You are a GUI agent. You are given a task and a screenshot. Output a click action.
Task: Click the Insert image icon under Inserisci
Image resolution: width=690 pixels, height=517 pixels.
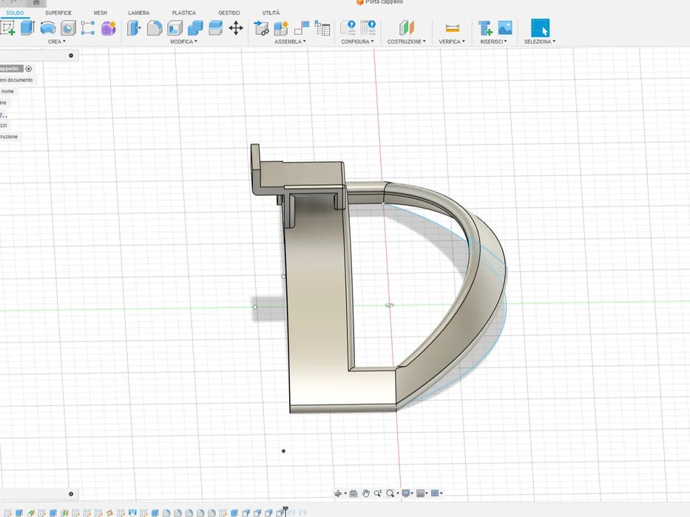tap(505, 28)
